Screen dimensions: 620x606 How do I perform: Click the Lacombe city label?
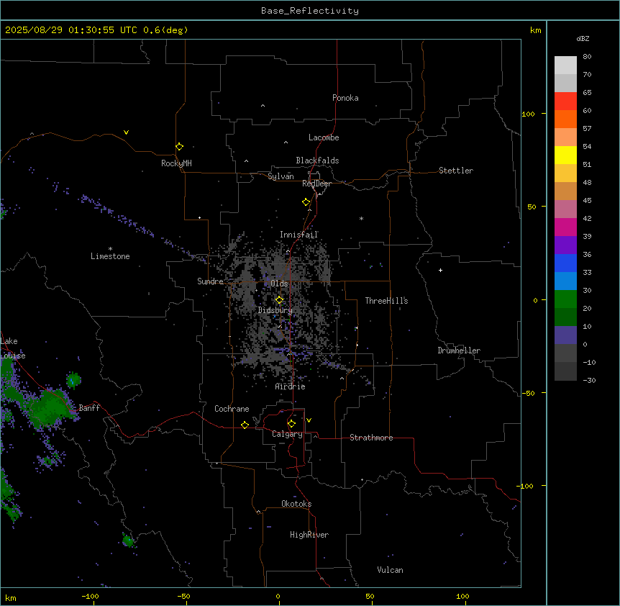tap(324, 137)
